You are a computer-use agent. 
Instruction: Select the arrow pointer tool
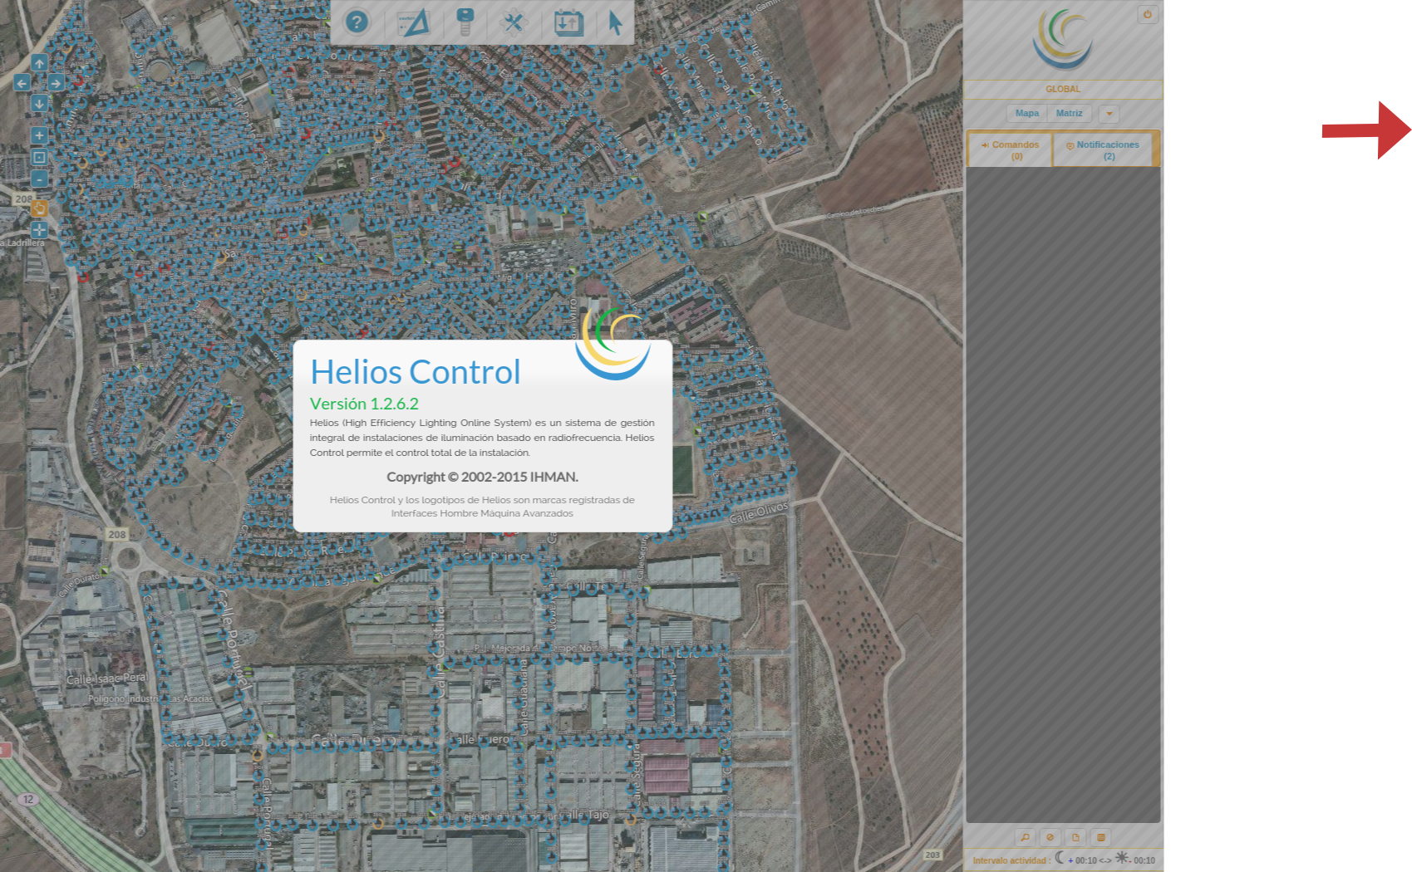[x=615, y=22]
